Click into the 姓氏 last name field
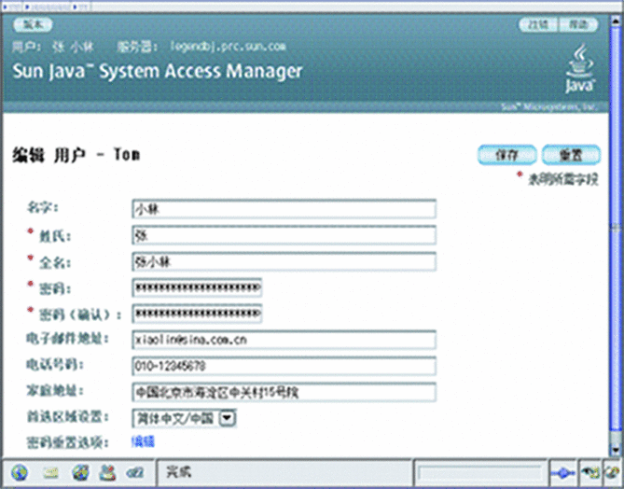This screenshot has width=624, height=489. pyautogui.click(x=284, y=235)
